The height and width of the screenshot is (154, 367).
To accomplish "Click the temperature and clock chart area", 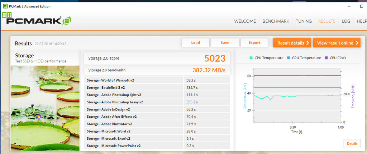I will 297,96.
